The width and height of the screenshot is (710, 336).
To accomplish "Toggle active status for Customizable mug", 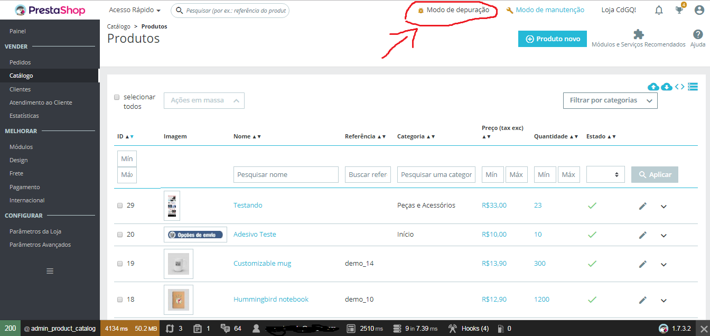I will [x=592, y=264].
